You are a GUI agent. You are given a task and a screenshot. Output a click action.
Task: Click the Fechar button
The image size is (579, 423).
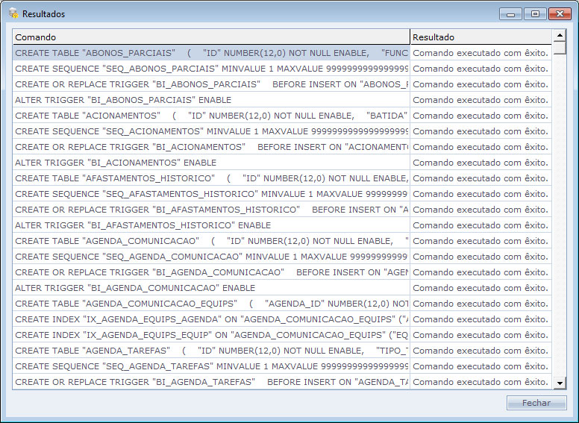pos(536,403)
